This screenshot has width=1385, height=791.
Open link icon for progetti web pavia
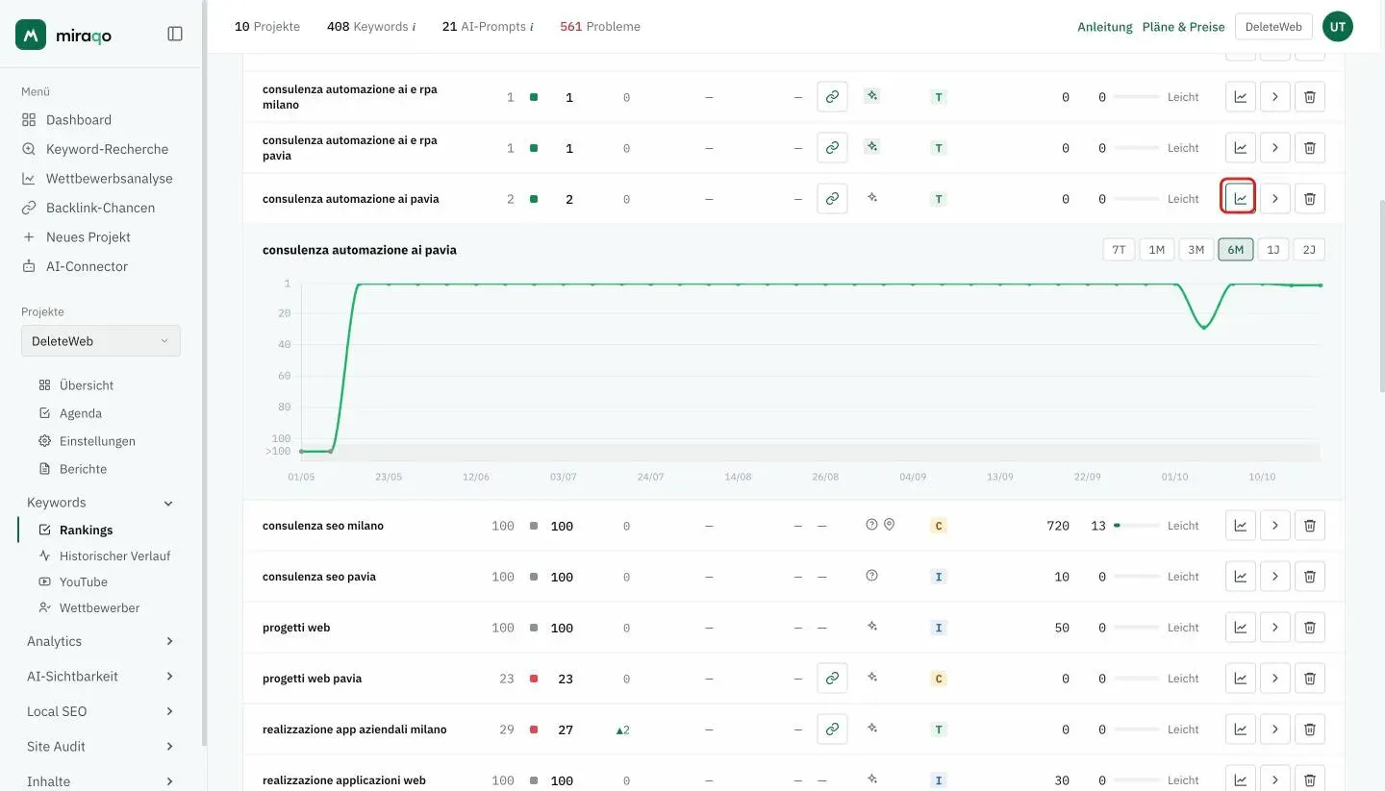832,678
